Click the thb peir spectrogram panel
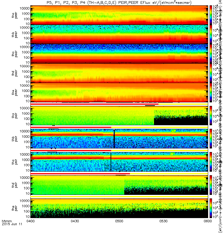This screenshot has width=223, height=238. coord(119,139)
